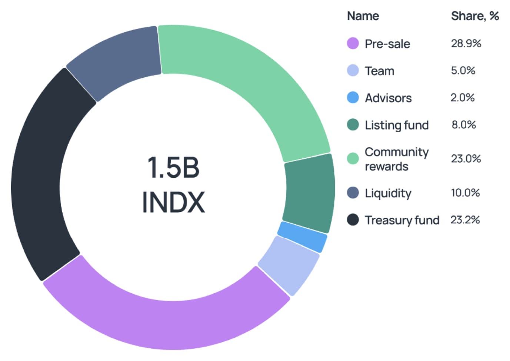The width and height of the screenshot is (510, 361).
Task: Click the 5.0% share value
Action: [x=463, y=70]
